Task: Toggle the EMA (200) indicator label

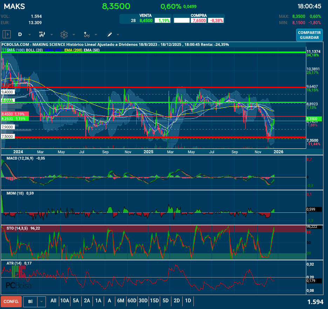Action: coord(73,50)
